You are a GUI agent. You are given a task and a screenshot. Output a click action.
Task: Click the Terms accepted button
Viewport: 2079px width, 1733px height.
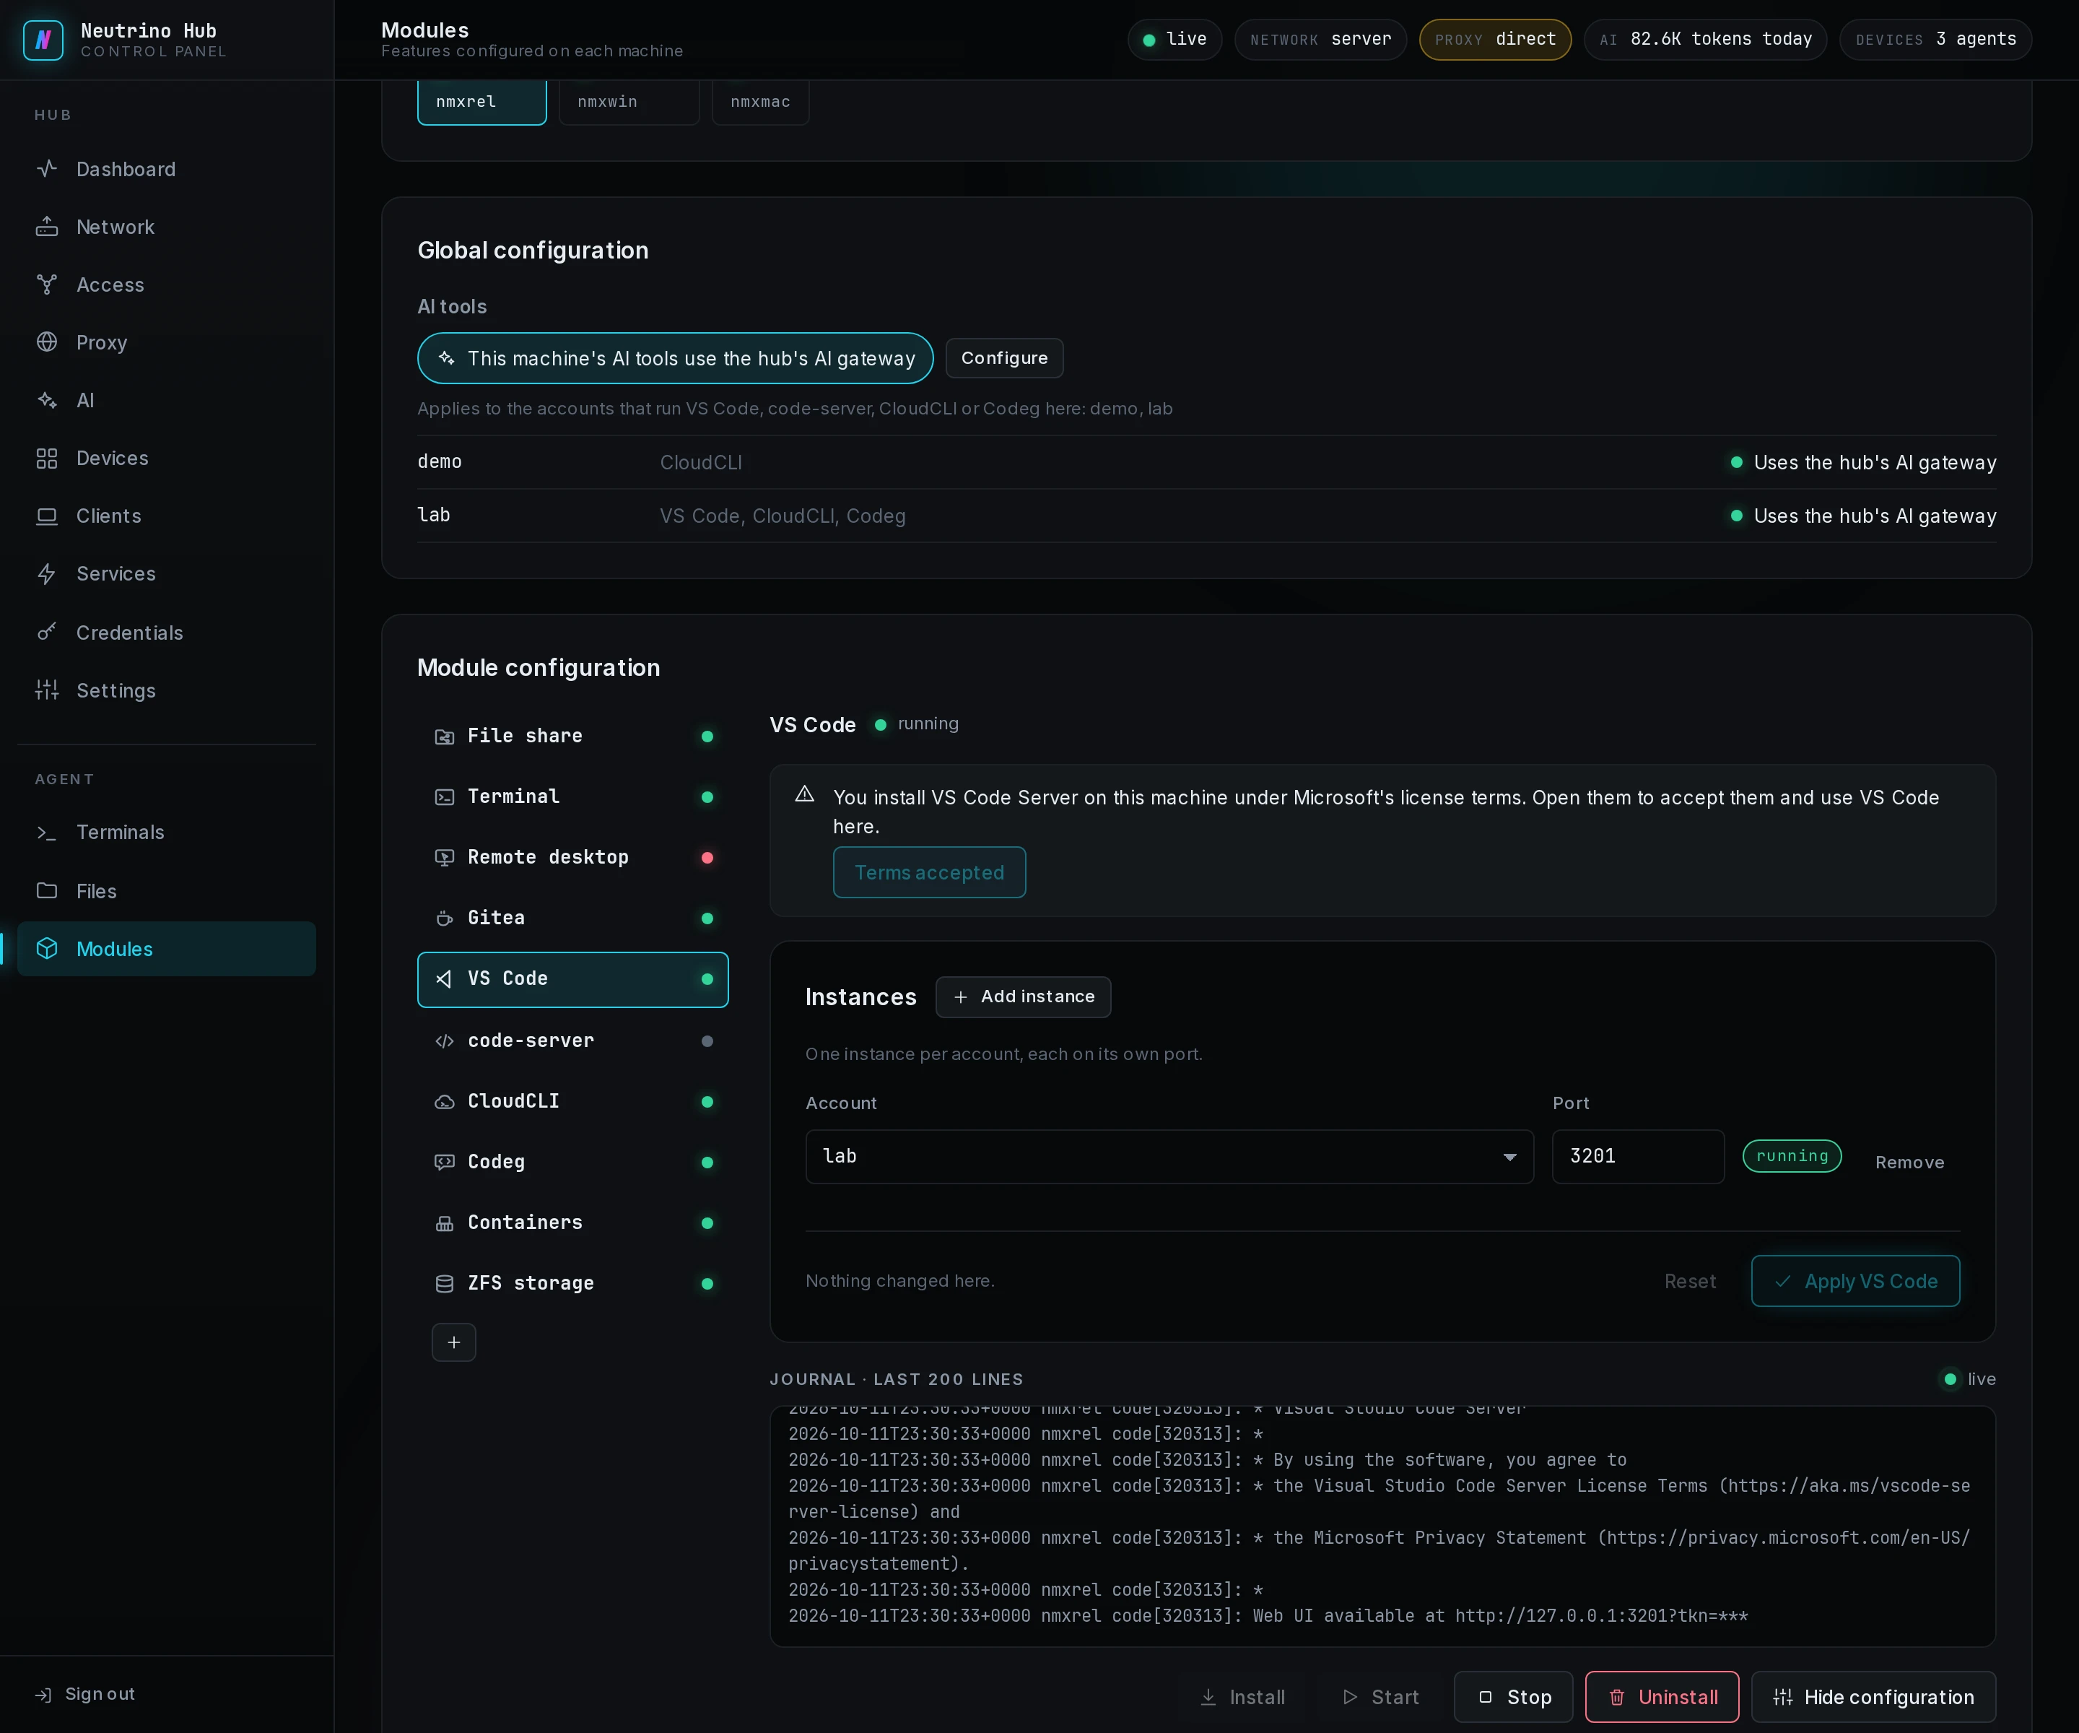[928, 872]
